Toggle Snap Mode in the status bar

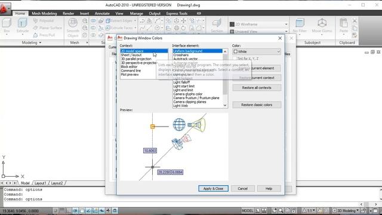56,211
